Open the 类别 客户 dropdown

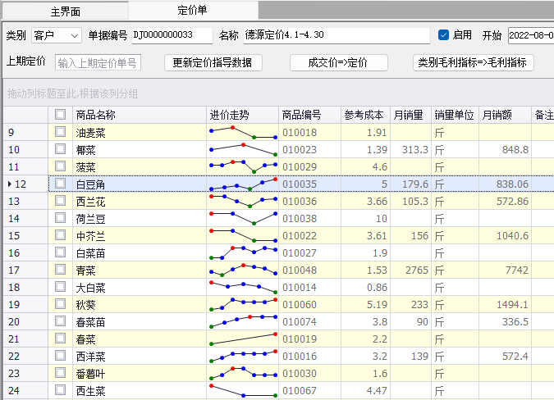(57, 35)
